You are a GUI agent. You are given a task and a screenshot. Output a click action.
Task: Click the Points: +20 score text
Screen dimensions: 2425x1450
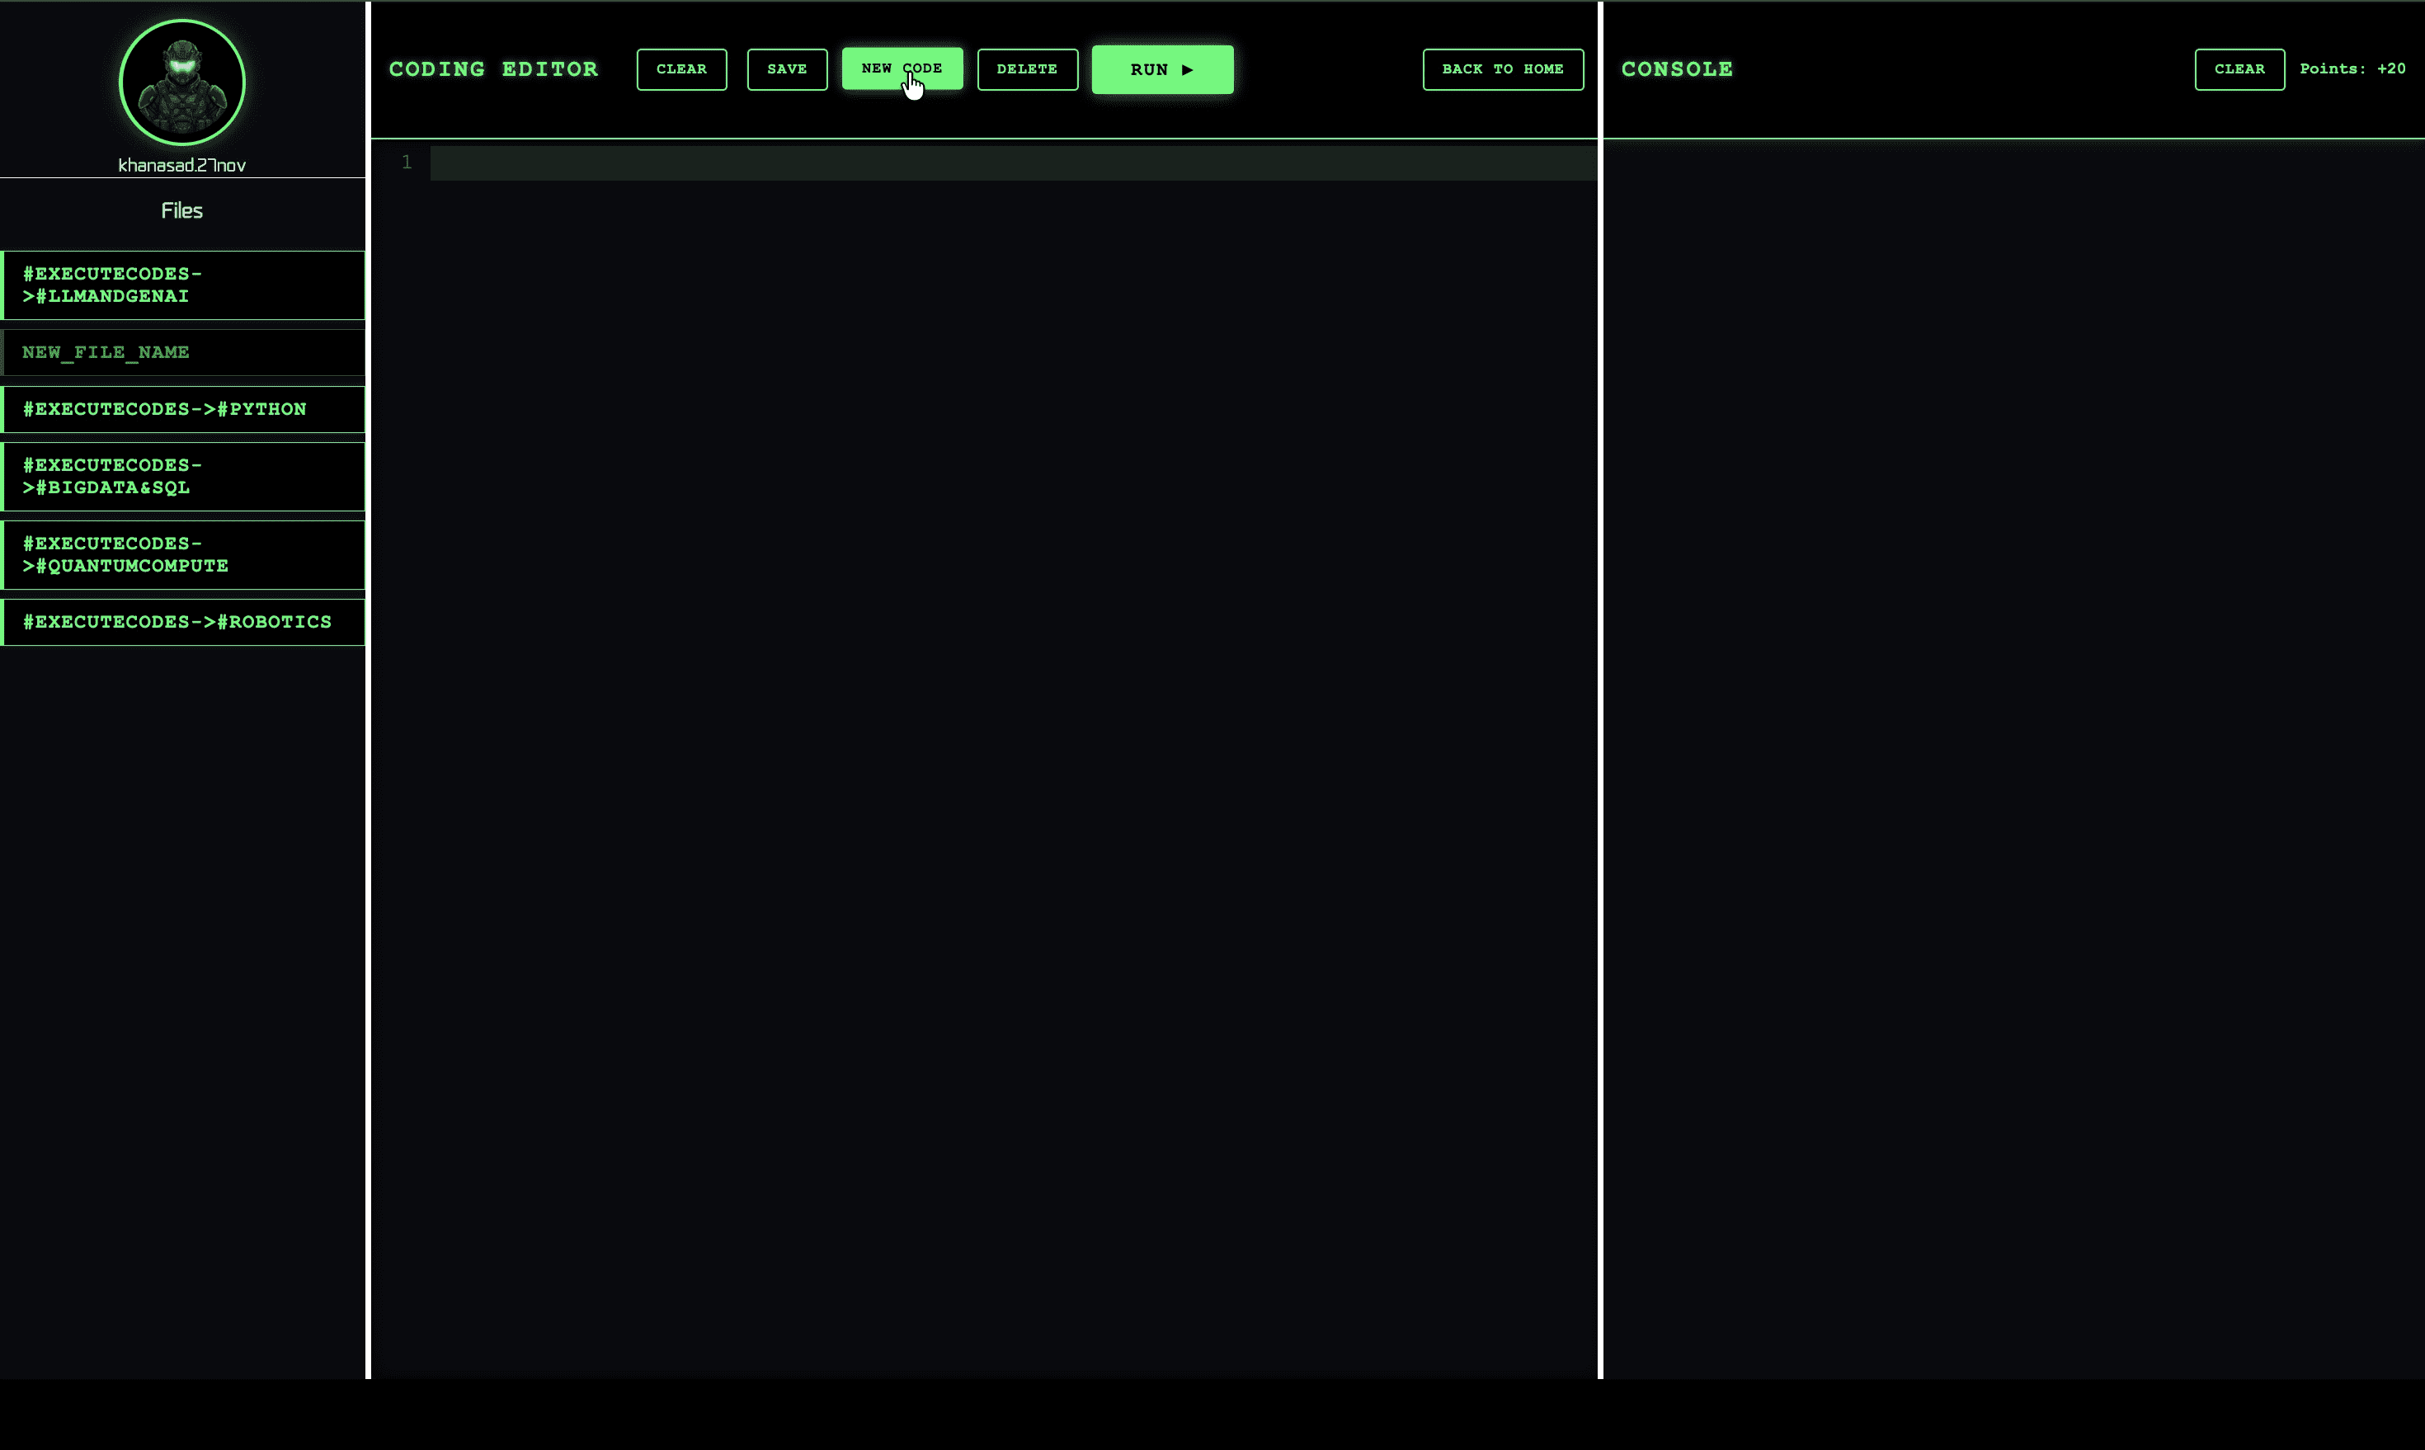pyautogui.click(x=2352, y=69)
